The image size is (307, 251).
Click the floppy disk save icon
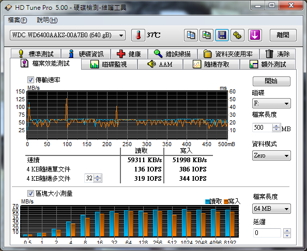tap(222, 35)
